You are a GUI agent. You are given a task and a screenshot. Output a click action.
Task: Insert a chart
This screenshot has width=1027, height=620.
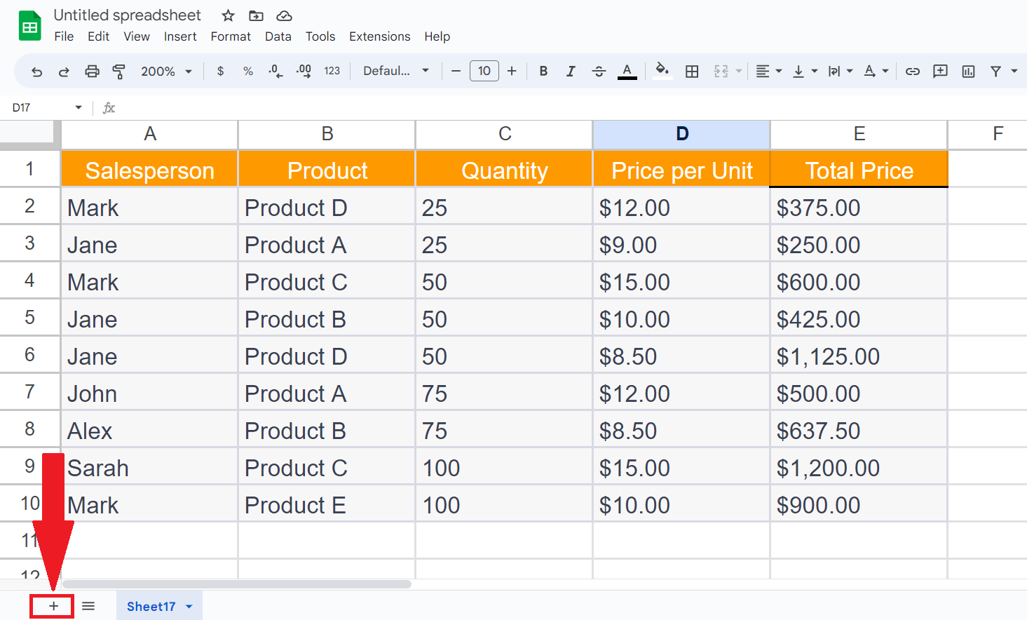[x=968, y=71]
